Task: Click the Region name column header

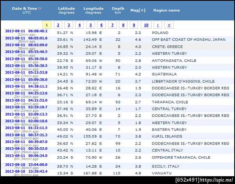Action: 166,10
